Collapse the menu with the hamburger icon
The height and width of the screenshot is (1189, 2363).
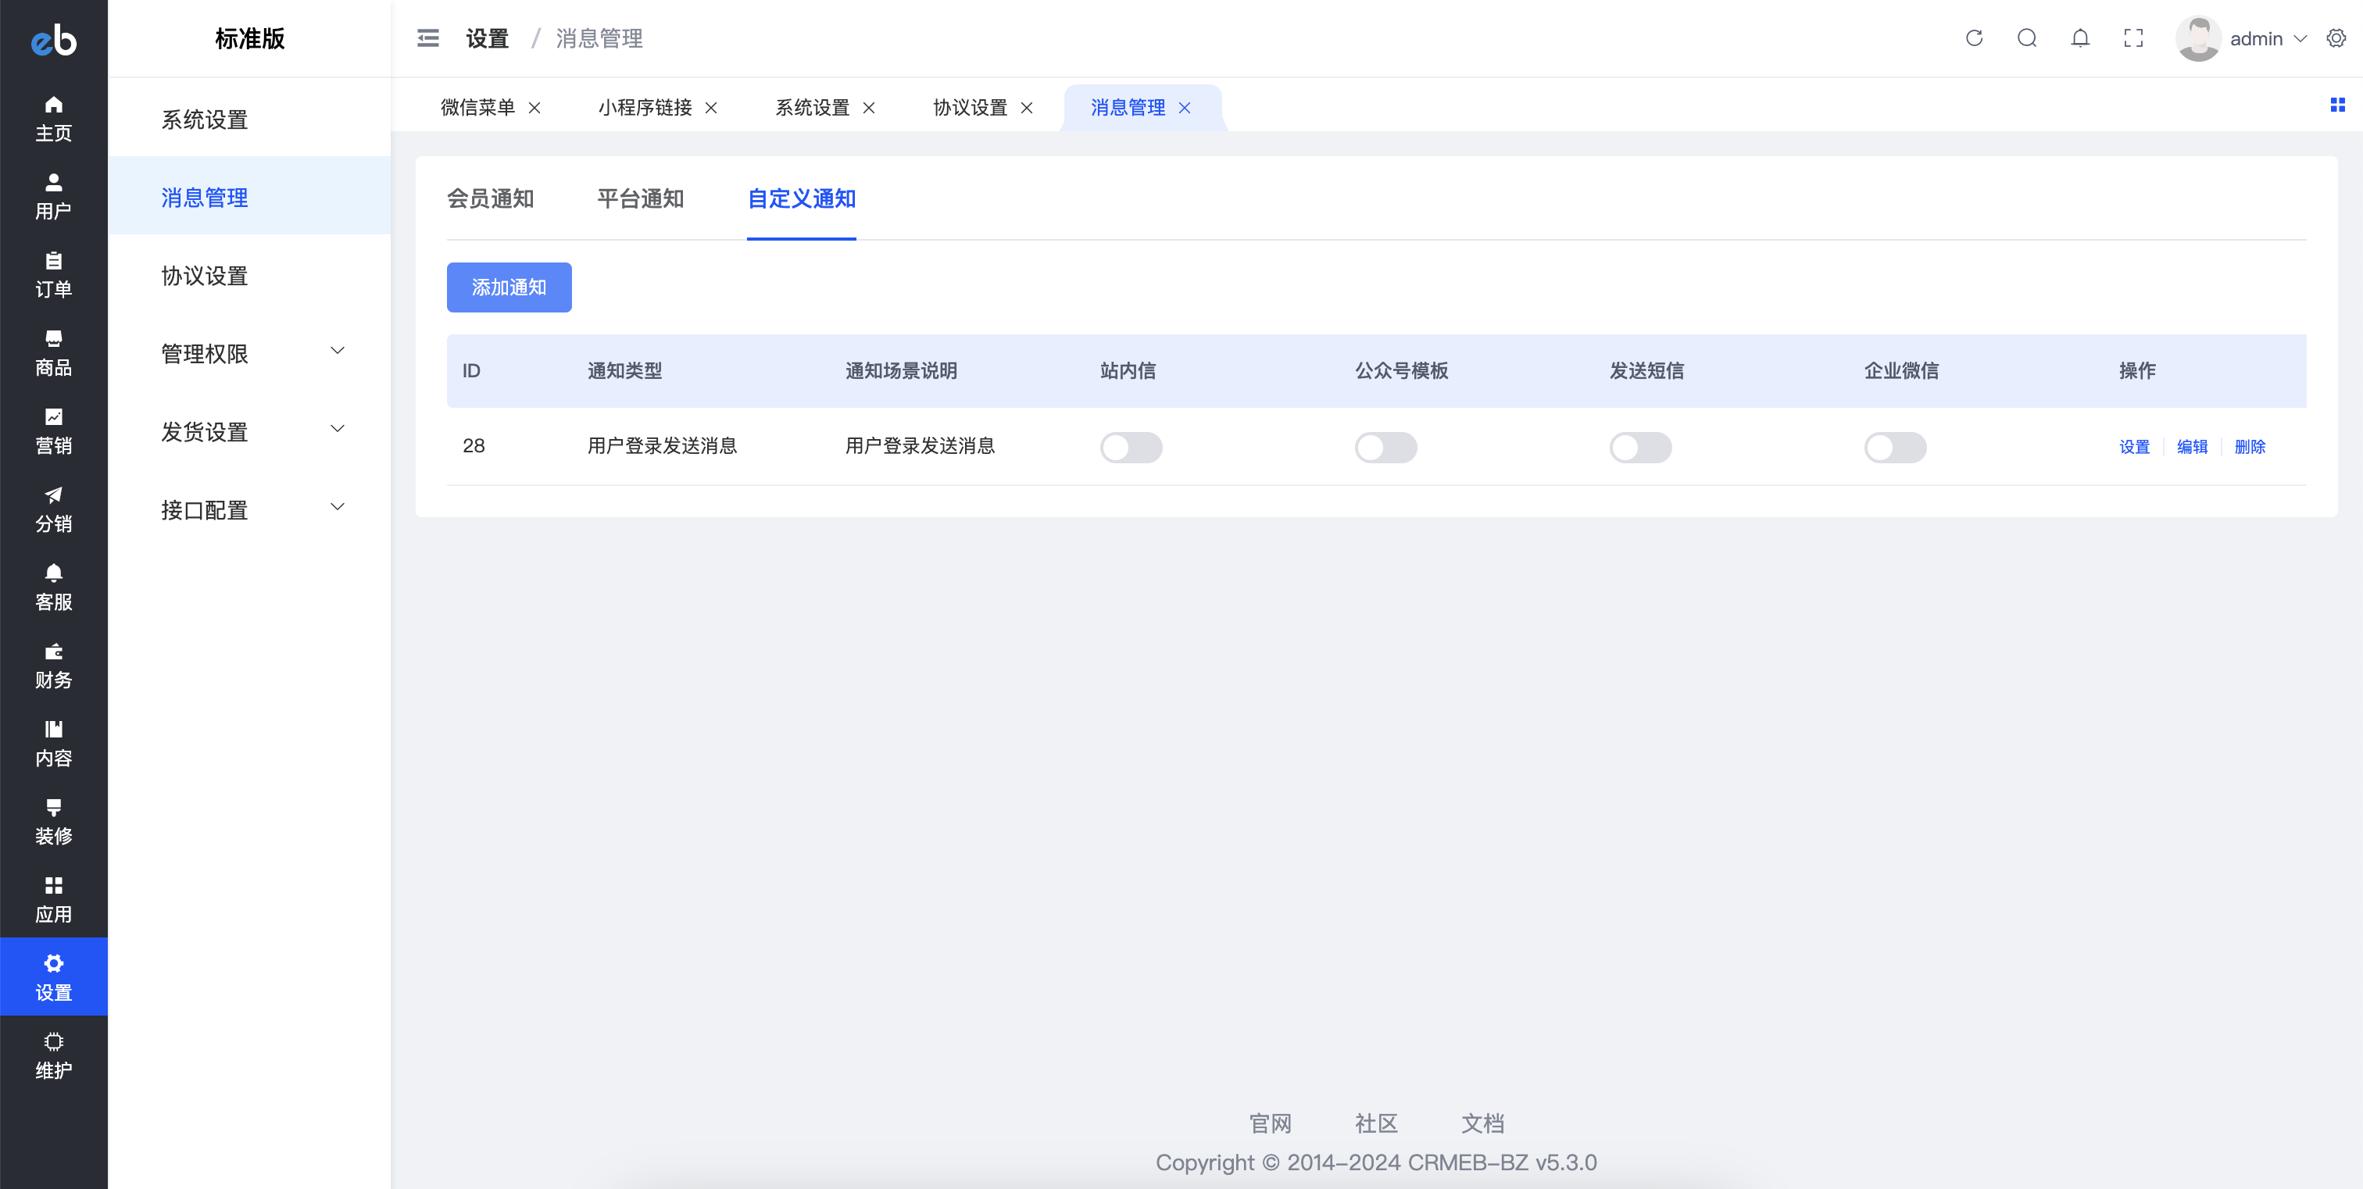pos(428,38)
